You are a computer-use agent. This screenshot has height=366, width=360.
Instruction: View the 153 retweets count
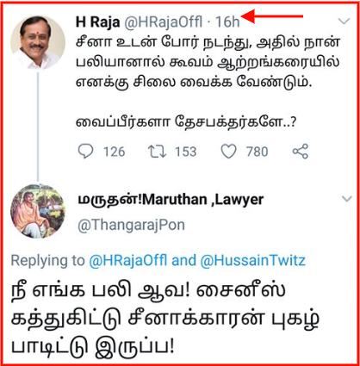(x=186, y=152)
